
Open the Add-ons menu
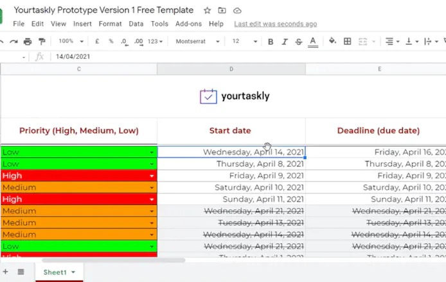click(x=188, y=24)
